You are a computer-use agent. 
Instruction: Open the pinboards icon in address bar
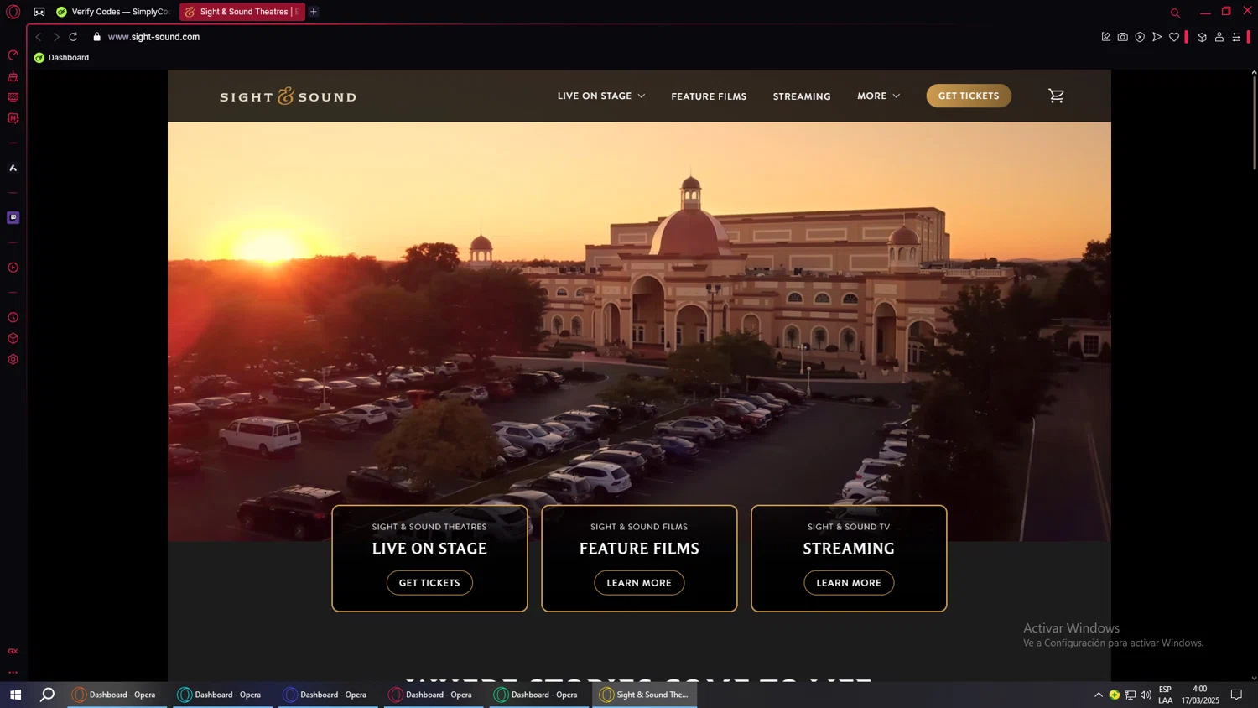(1106, 37)
